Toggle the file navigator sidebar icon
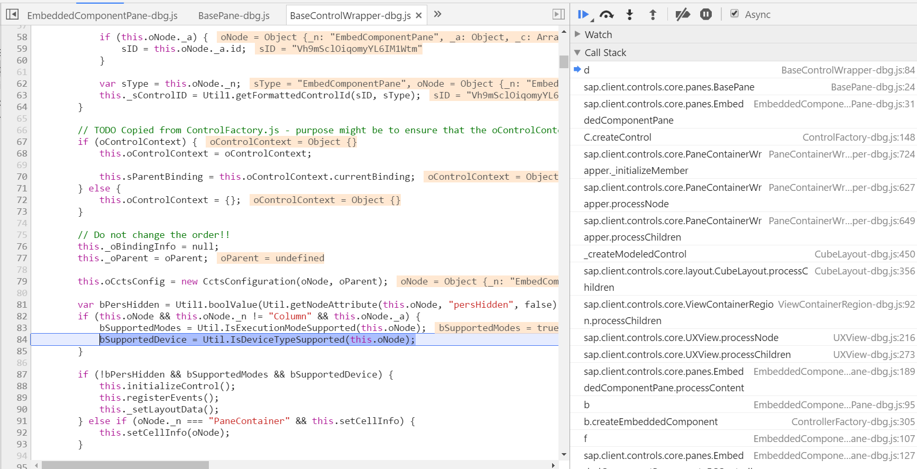The width and height of the screenshot is (917, 469). click(12, 14)
